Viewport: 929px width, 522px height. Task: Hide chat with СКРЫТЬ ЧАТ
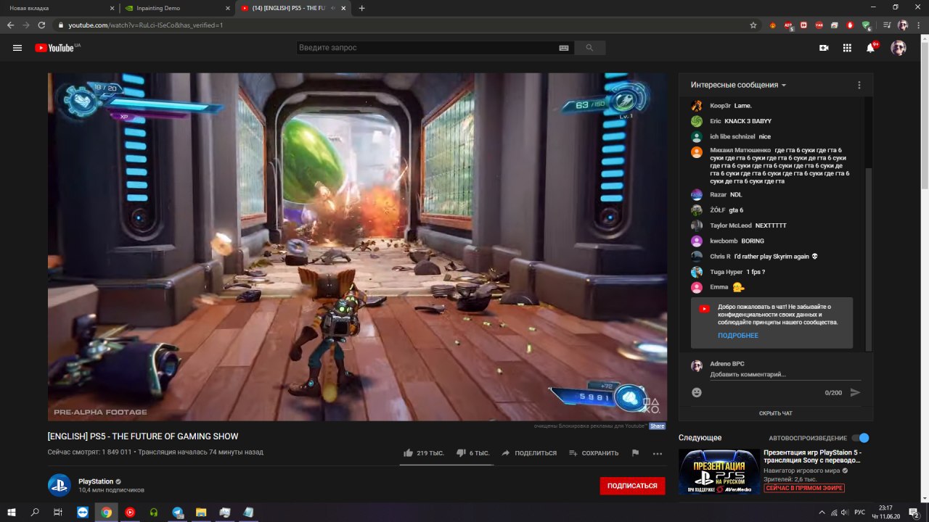tap(776, 413)
